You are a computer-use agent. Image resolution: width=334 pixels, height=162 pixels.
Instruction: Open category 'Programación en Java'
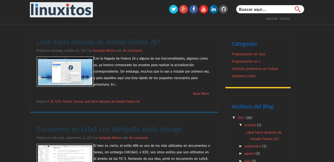pos(248,54)
